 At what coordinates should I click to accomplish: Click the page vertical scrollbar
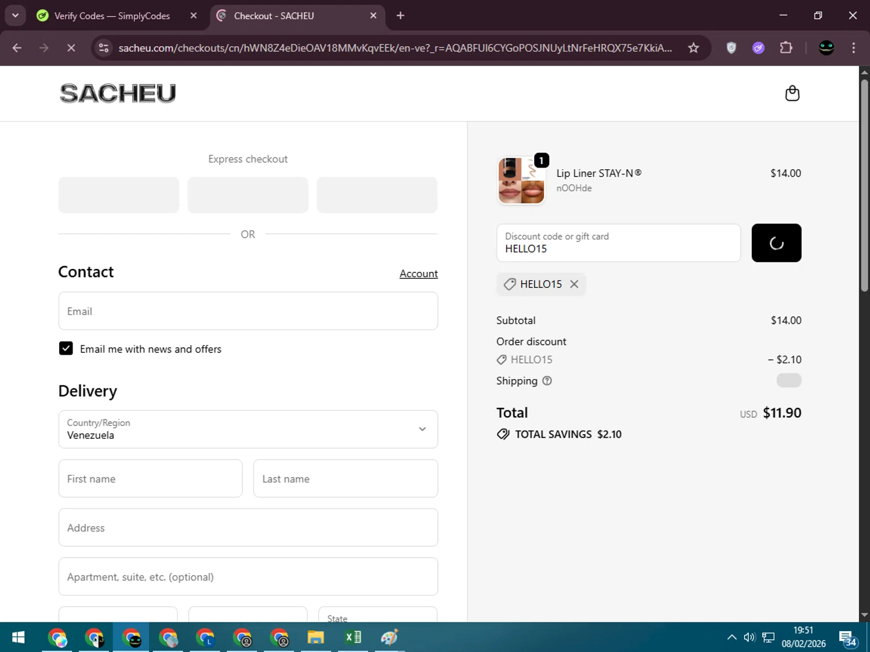click(864, 185)
